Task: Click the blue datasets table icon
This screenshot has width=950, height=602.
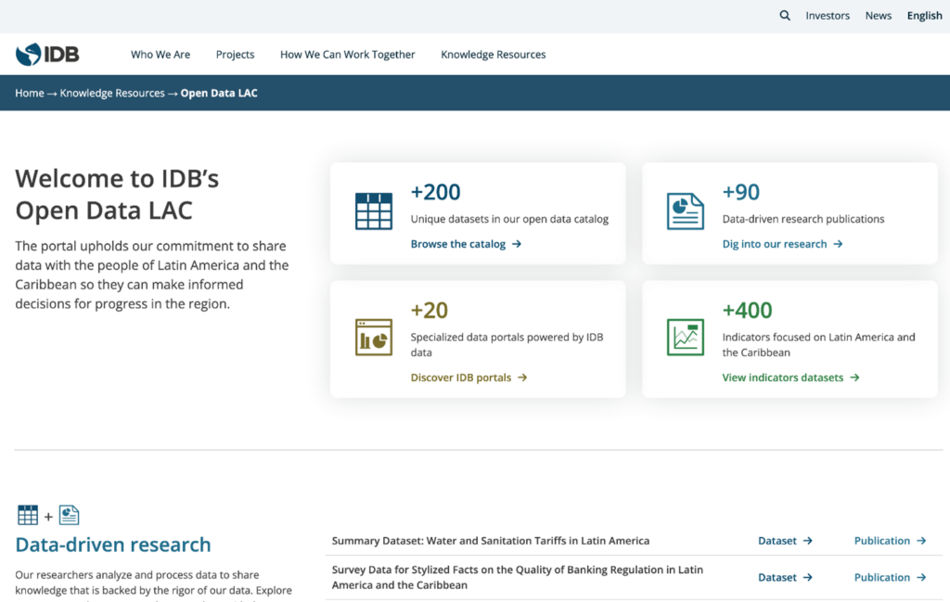Action: pos(374,211)
